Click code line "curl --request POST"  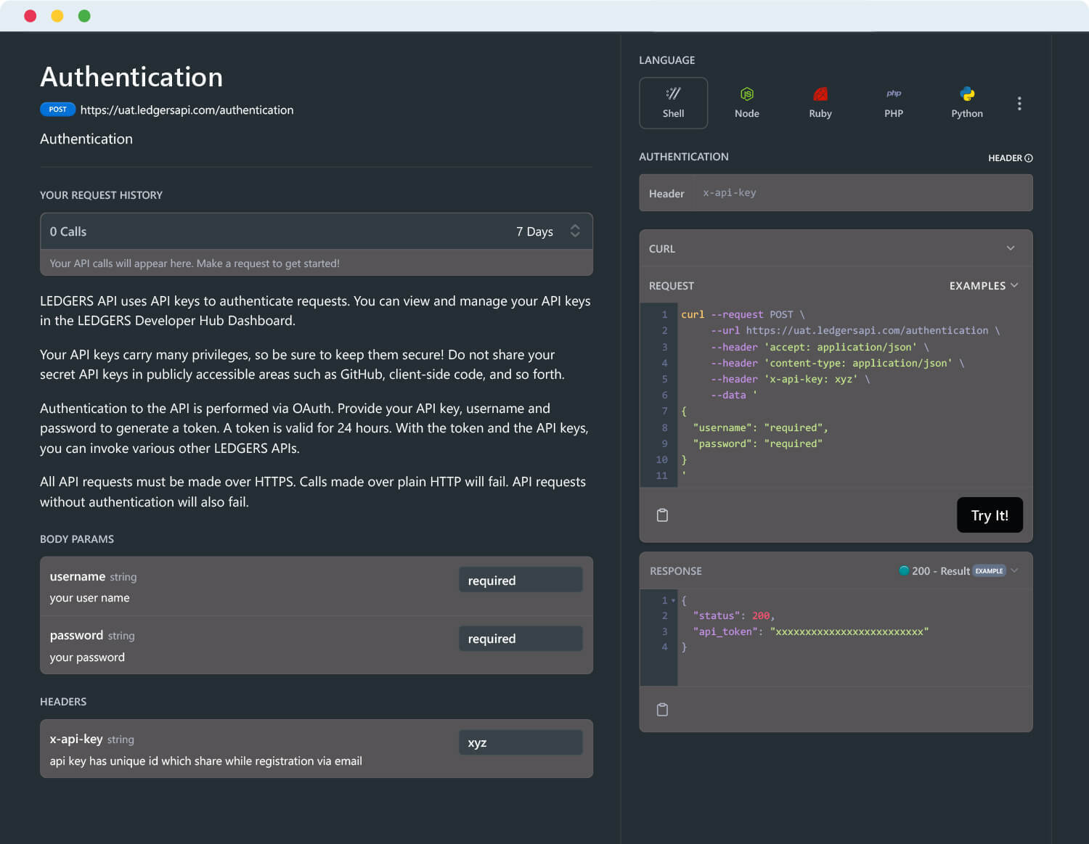(743, 314)
